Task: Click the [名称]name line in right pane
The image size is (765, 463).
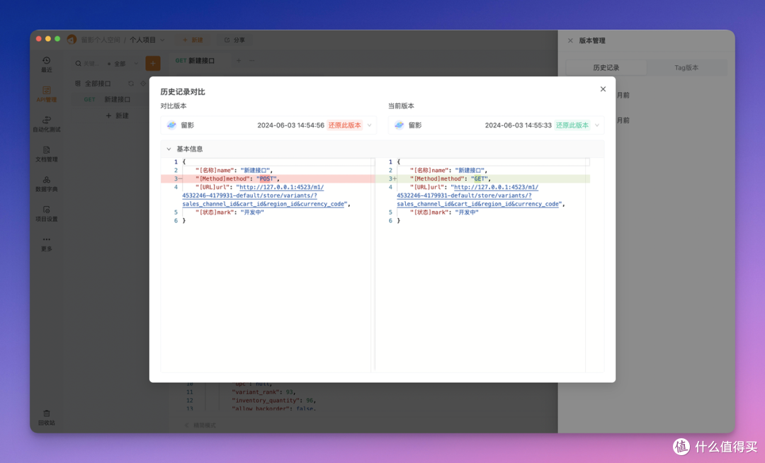Action: [x=449, y=170]
